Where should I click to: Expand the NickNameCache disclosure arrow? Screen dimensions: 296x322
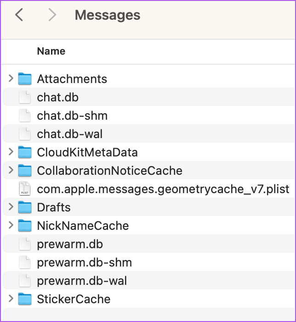11,226
